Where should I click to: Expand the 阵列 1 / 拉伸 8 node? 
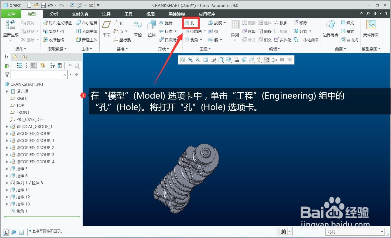(x=7, y=183)
